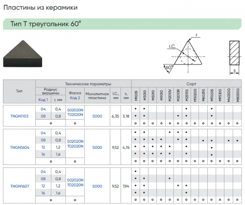
Task: Click the Технические параметры header
Action: (88, 84)
